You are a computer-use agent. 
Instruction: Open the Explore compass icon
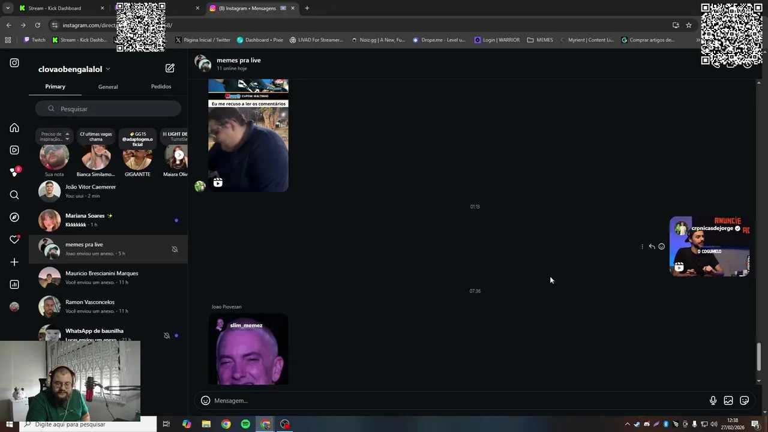click(14, 217)
